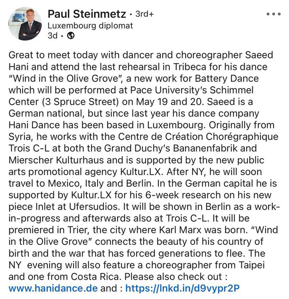Open Paul Steinmetz's profile photo

25,24
